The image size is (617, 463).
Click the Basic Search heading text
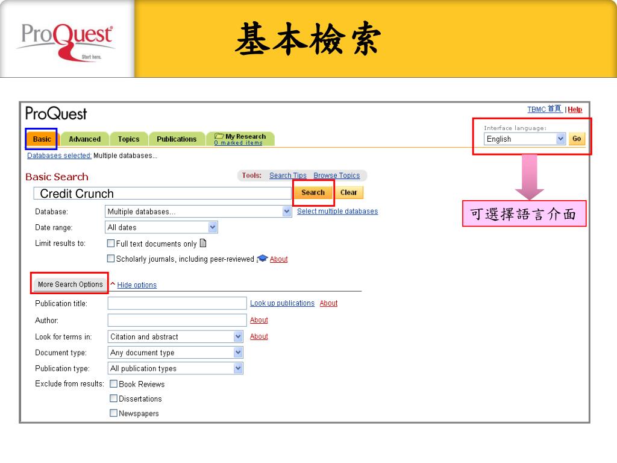tap(57, 177)
